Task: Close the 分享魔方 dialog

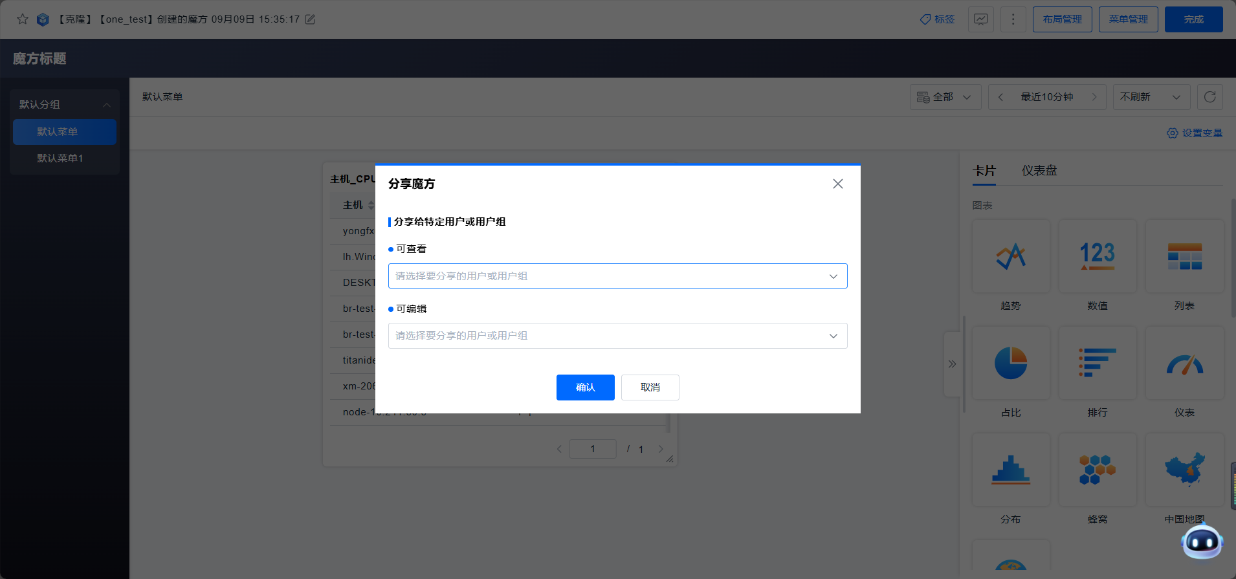Action: 837,184
